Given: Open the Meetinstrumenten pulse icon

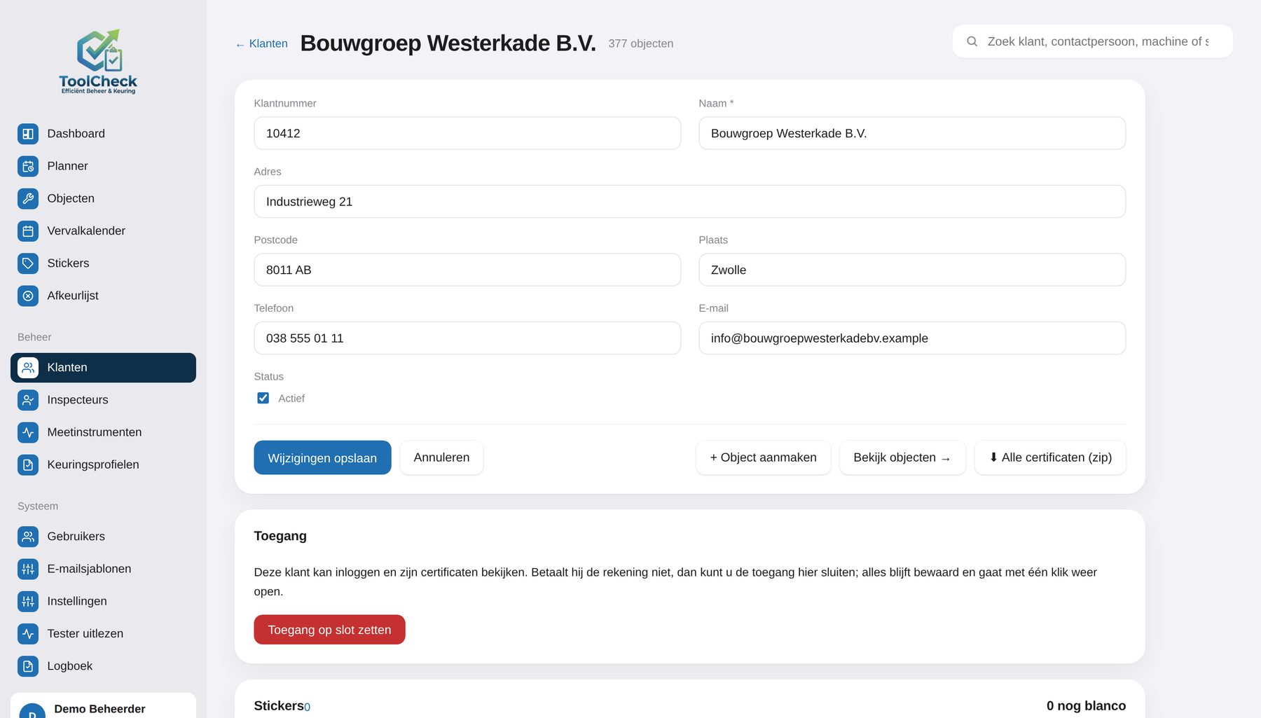Looking at the screenshot, I should pyautogui.click(x=28, y=432).
